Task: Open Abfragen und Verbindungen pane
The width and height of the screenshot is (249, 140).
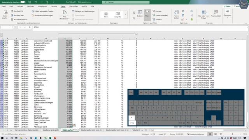Action: 83,11
